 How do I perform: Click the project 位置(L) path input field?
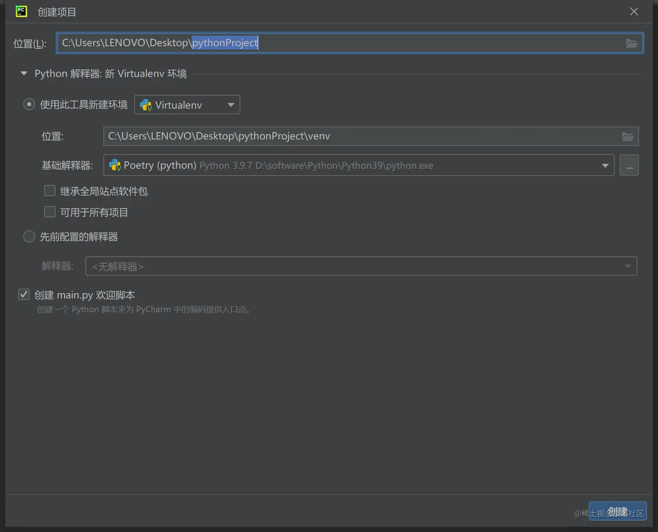(350, 43)
